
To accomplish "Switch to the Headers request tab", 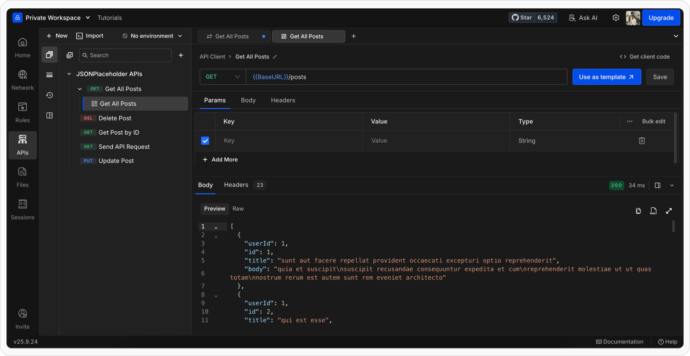I will [x=283, y=100].
